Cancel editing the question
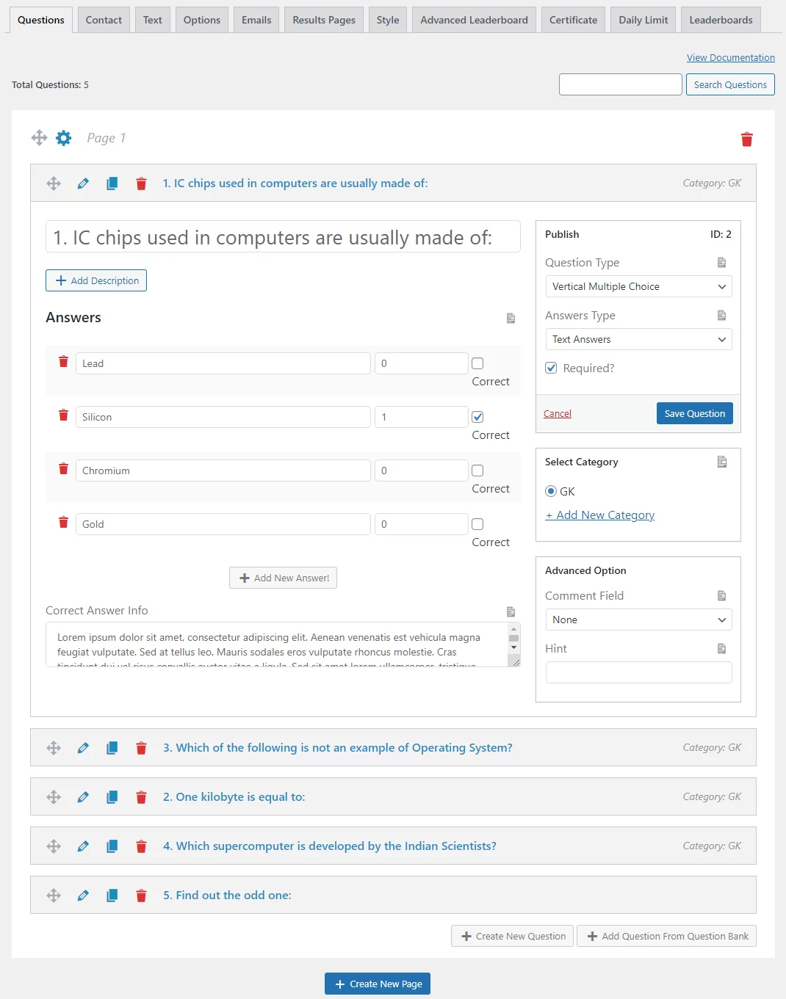 pos(558,414)
